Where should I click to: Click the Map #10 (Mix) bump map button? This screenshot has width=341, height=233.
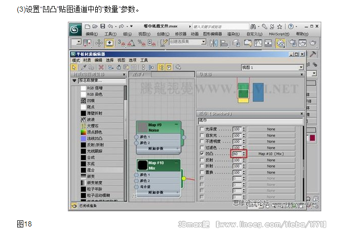(x=271, y=154)
